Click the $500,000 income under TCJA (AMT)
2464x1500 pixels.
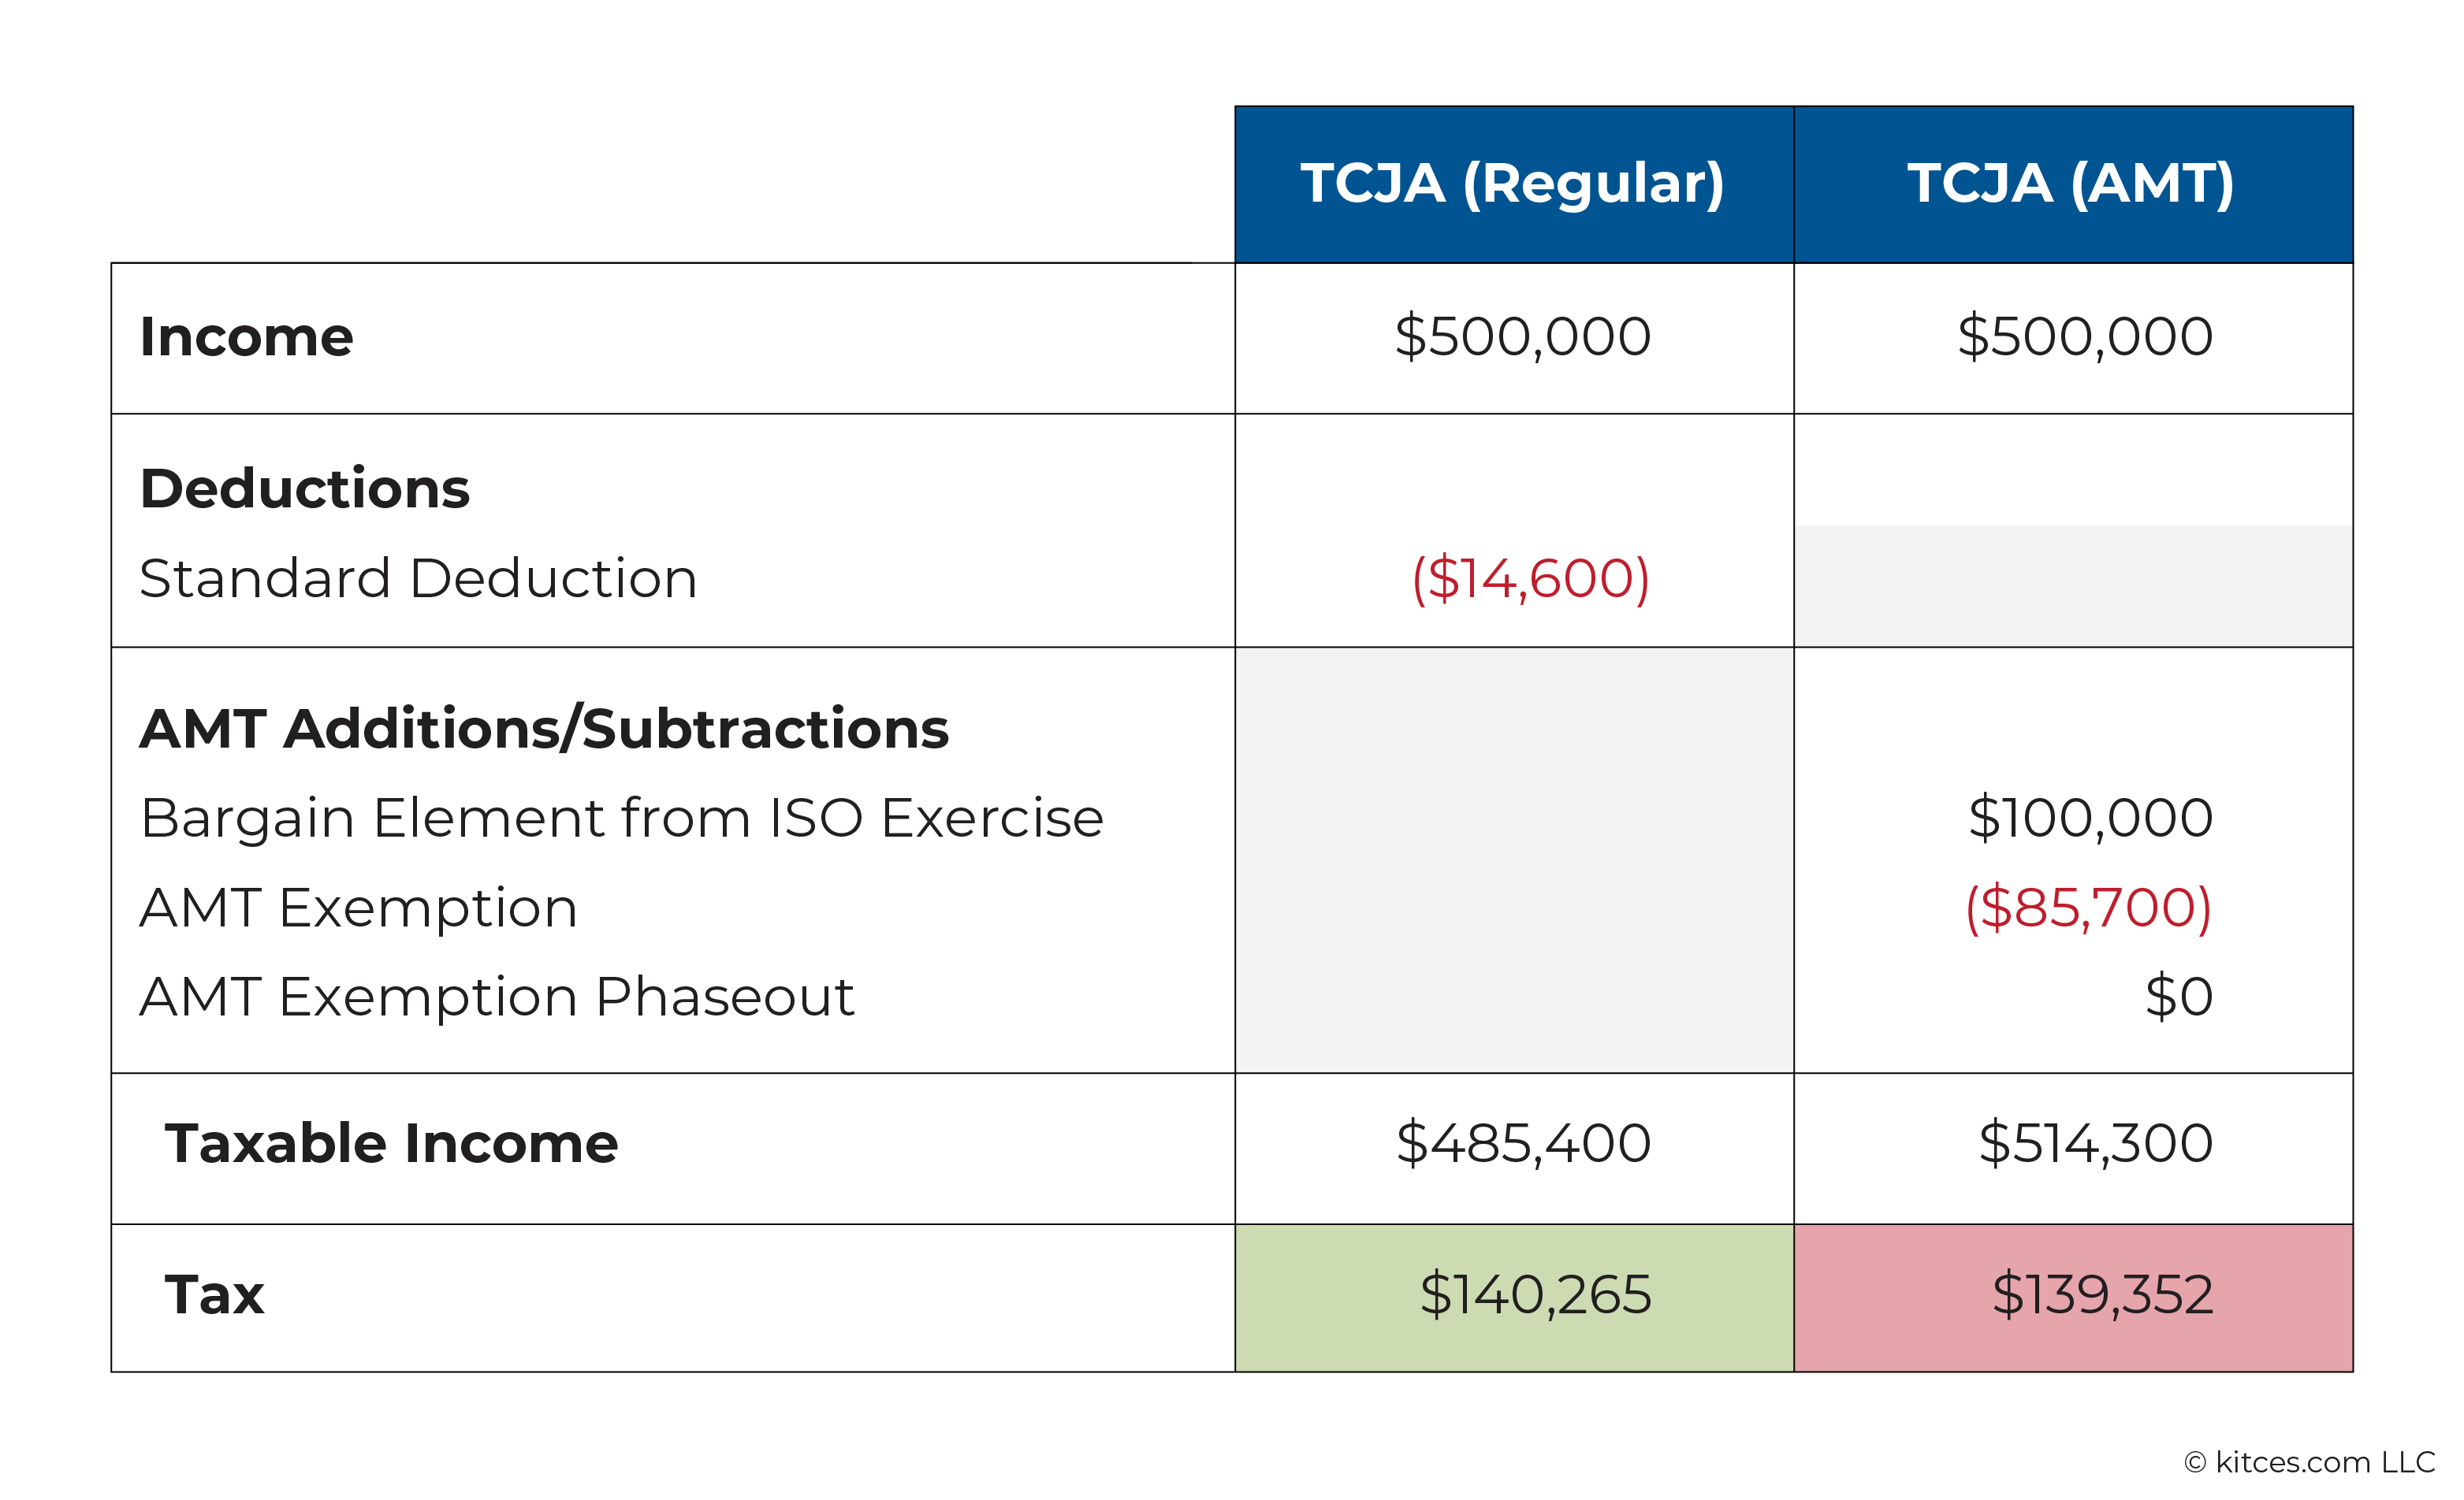point(2084,336)
